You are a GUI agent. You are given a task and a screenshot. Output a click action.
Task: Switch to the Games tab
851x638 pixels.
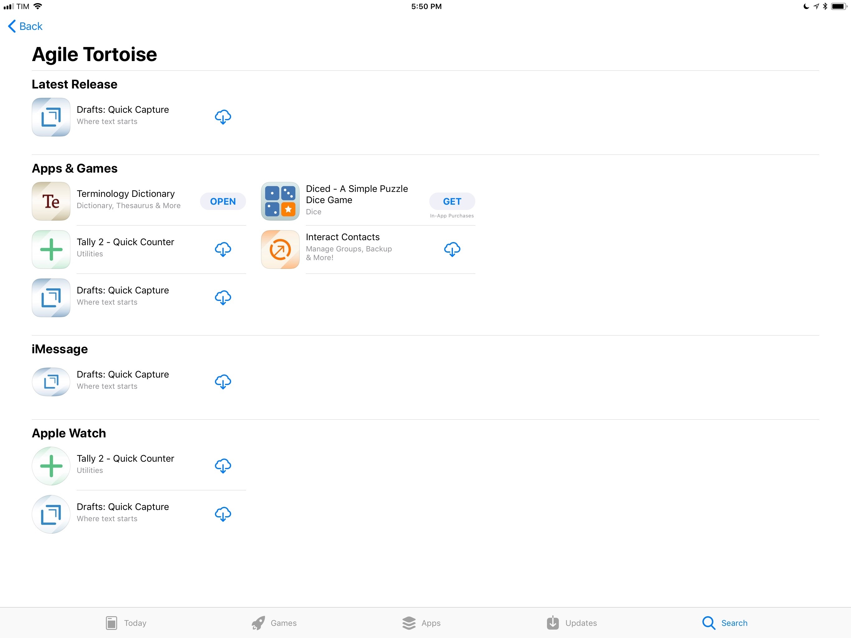pos(274,623)
